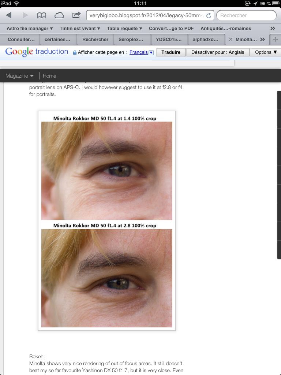The height and width of the screenshot is (375, 281).
Task: Open the bookmarks book icon
Action: pos(42,15)
